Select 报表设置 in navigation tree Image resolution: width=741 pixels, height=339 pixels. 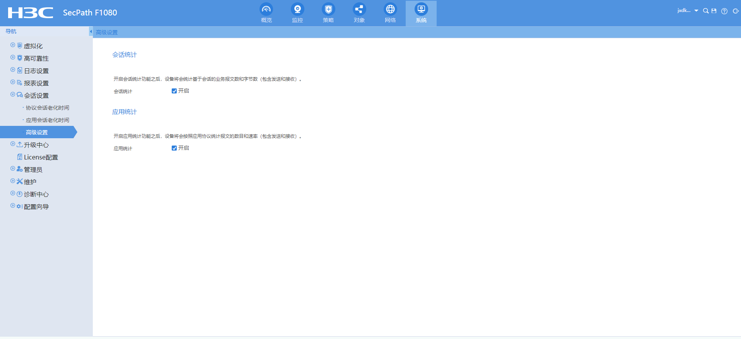point(36,83)
